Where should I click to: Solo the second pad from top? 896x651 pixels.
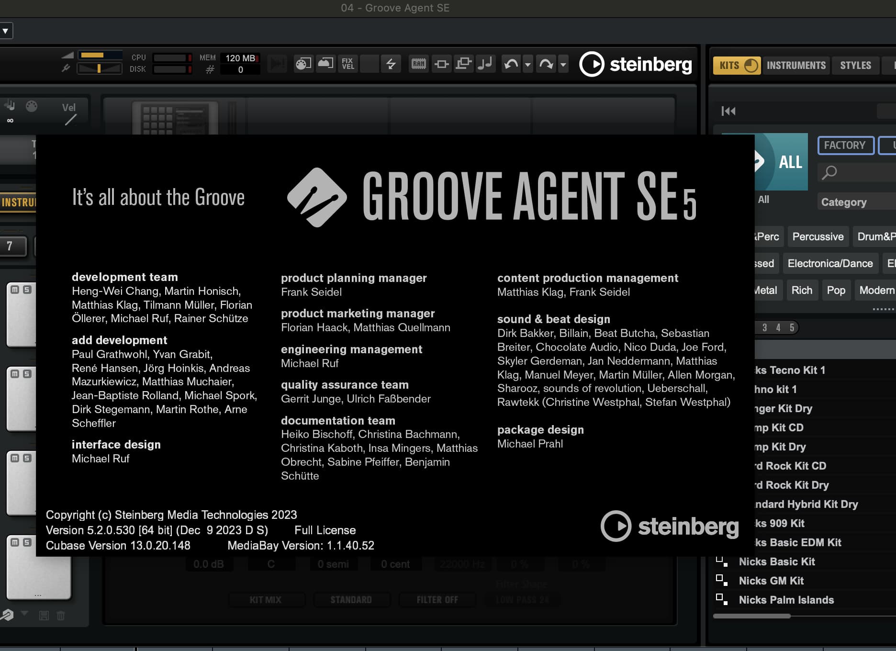27,374
